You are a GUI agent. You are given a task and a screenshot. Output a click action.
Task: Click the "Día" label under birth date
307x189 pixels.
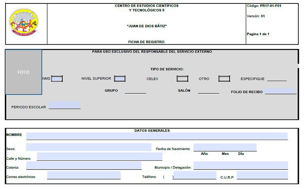(241, 154)
